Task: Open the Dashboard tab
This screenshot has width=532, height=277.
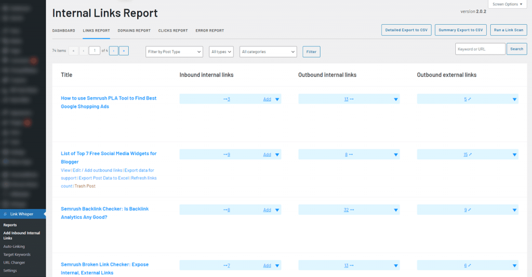Action: pyautogui.click(x=63, y=31)
